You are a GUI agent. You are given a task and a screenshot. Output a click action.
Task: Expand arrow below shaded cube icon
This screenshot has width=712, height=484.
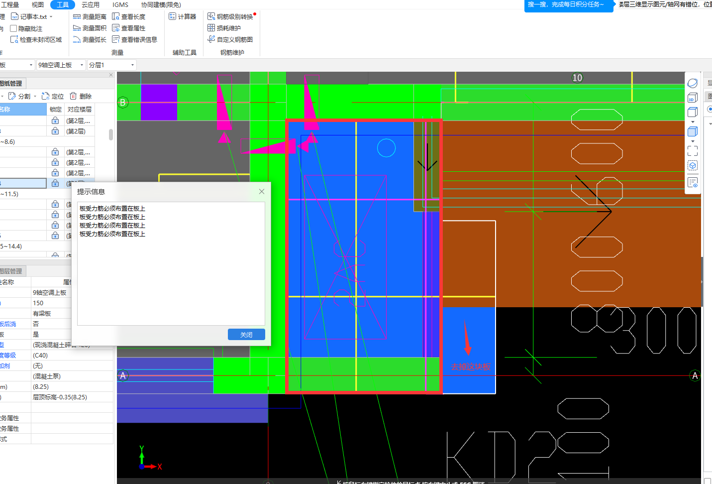pyautogui.click(x=693, y=141)
